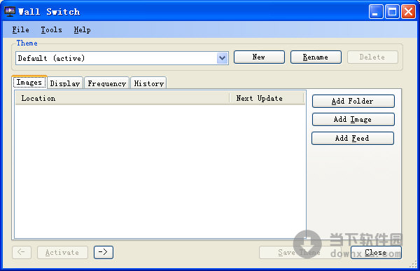Expand the Theme dropdown arrow
This screenshot has height=271, width=420.
[x=222, y=58]
